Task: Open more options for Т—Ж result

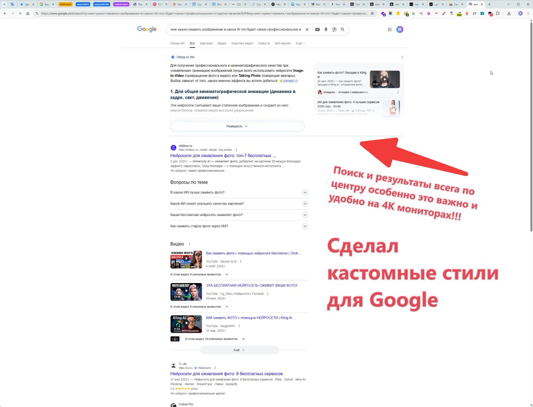Action: click(215, 368)
